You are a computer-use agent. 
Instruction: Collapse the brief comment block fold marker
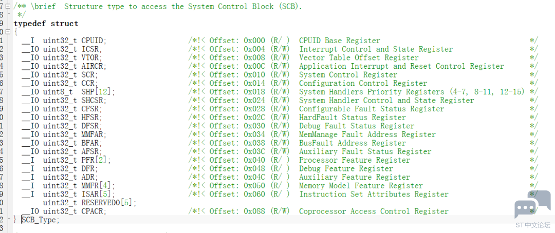point(9,7)
